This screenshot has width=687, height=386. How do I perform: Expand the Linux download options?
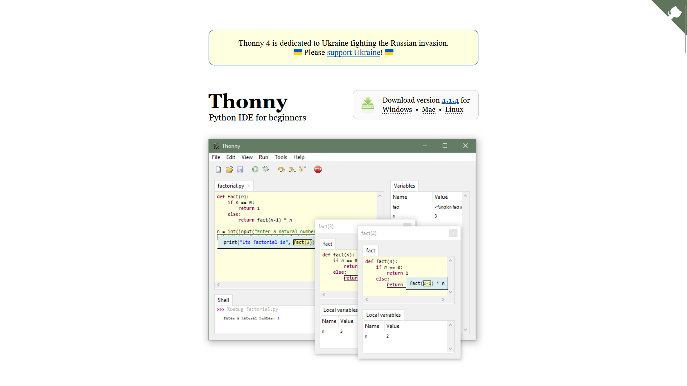[454, 110]
